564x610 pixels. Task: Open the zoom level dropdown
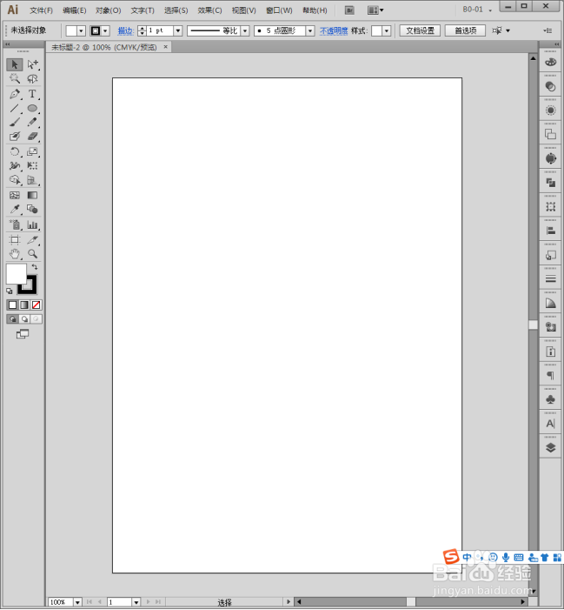coord(77,602)
